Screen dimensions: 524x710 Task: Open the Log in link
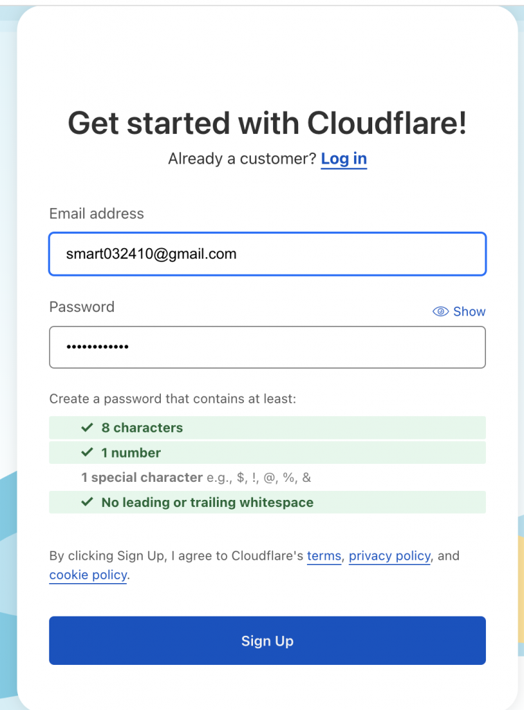344,159
